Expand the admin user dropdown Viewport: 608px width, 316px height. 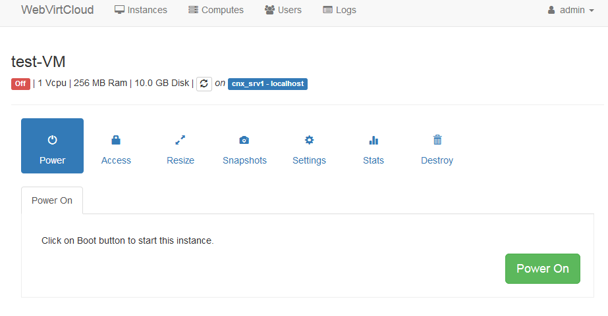pyautogui.click(x=570, y=10)
